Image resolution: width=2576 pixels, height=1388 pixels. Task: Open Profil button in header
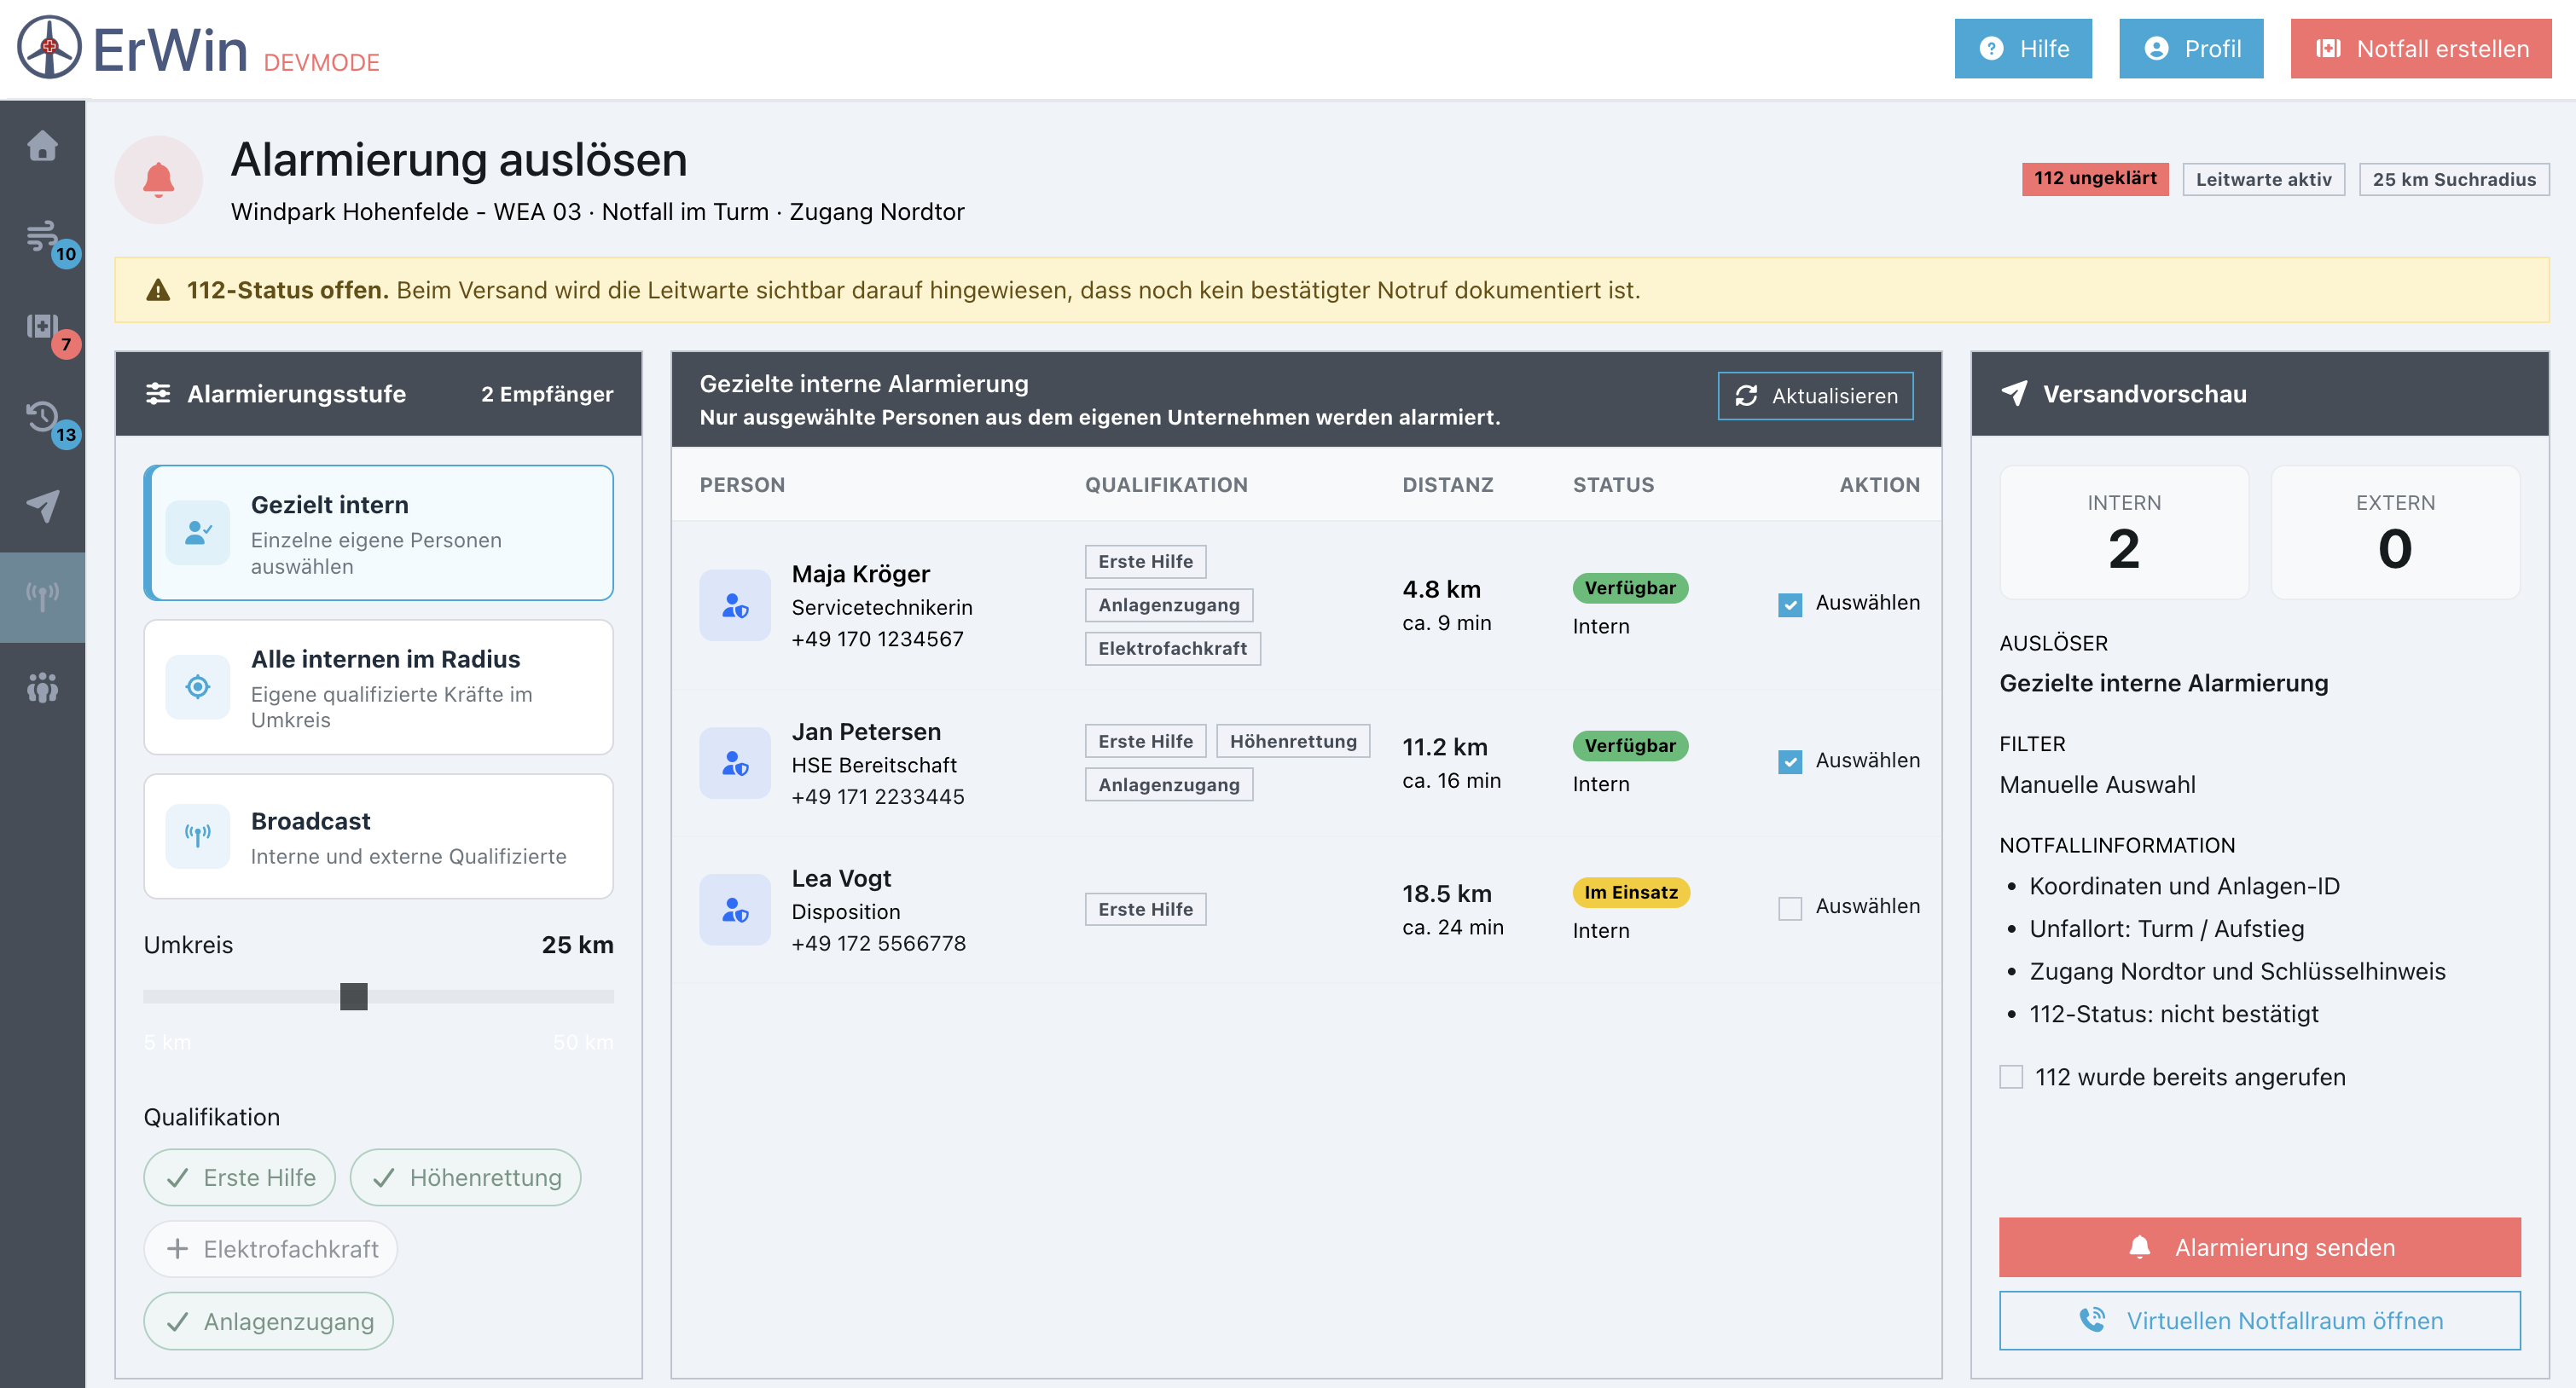[x=2191, y=48]
